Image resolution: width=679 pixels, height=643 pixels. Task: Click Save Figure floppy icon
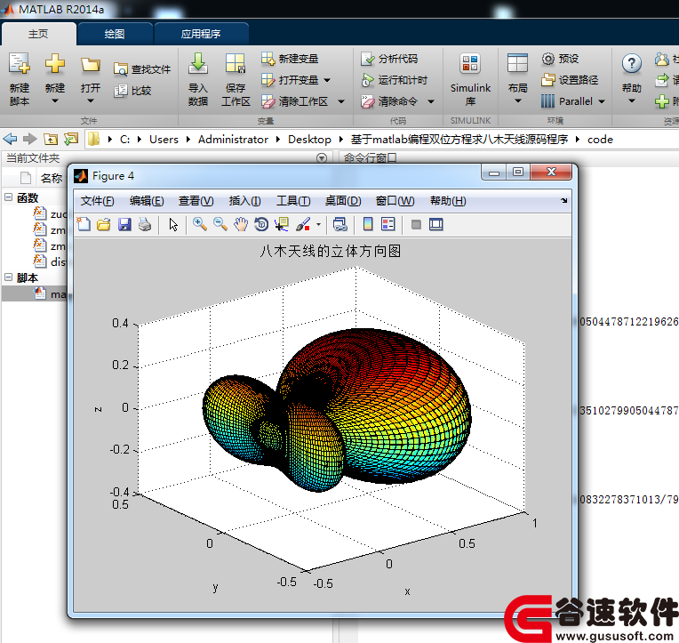124,224
